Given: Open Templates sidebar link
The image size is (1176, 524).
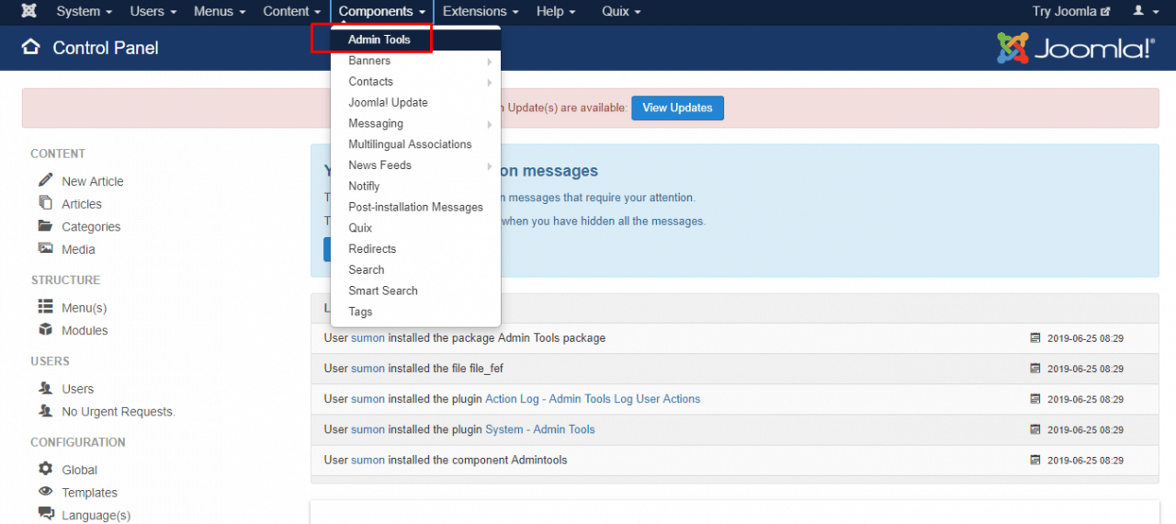Looking at the screenshot, I should point(89,493).
